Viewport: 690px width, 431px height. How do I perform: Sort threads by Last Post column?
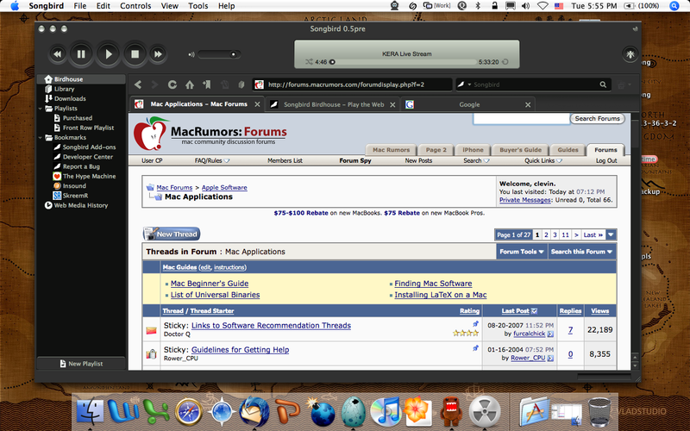coord(515,311)
